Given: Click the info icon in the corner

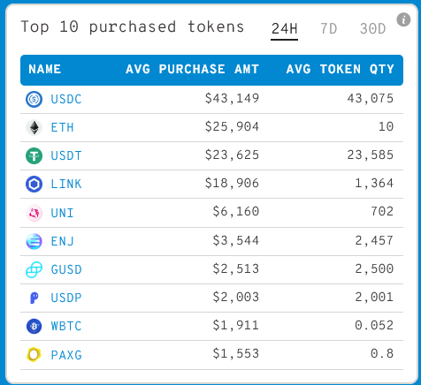Looking at the screenshot, I should tap(403, 19).
